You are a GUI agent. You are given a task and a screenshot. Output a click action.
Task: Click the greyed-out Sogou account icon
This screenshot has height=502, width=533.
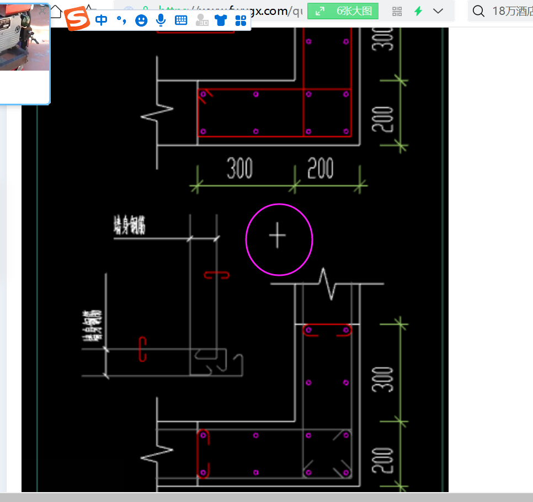tap(202, 20)
